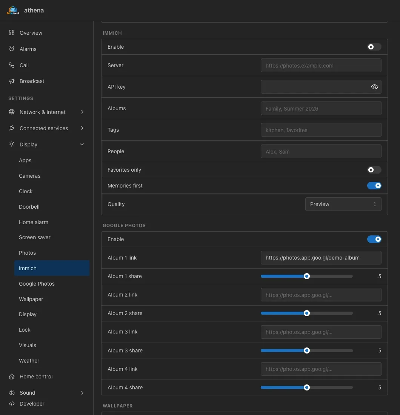Collapse the Display section chevron

(x=82, y=144)
